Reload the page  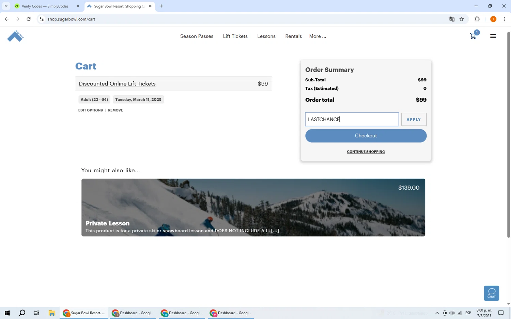pyautogui.click(x=29, y=19)
